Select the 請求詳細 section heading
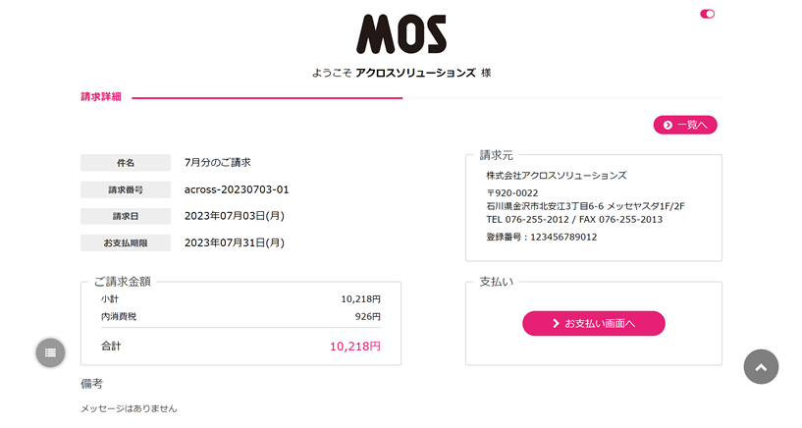 101,96
